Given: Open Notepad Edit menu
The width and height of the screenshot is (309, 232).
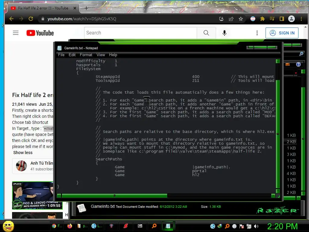Looking at the screenshot, I should pos(72,55).
